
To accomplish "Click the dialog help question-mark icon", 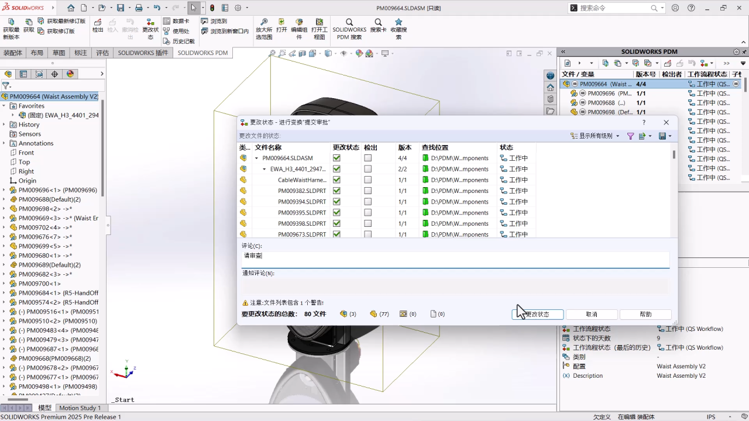I will [644, 122].
